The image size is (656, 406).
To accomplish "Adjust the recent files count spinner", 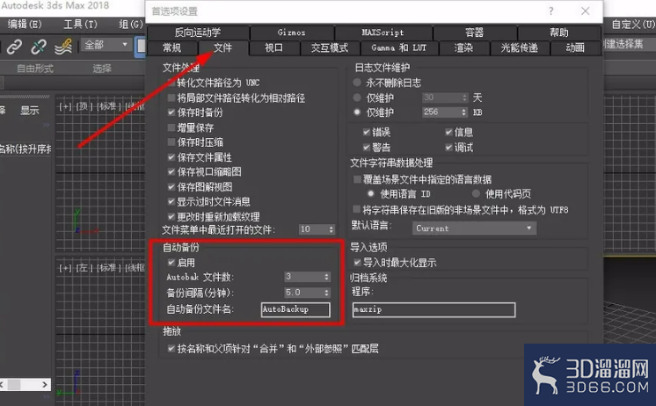I will (332, 229).
